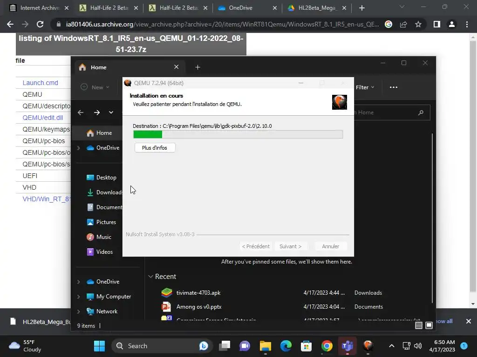Viewport: 477px width, 357px height.
Task: Add new tab in File Explorer
Action: pos(198,67)
